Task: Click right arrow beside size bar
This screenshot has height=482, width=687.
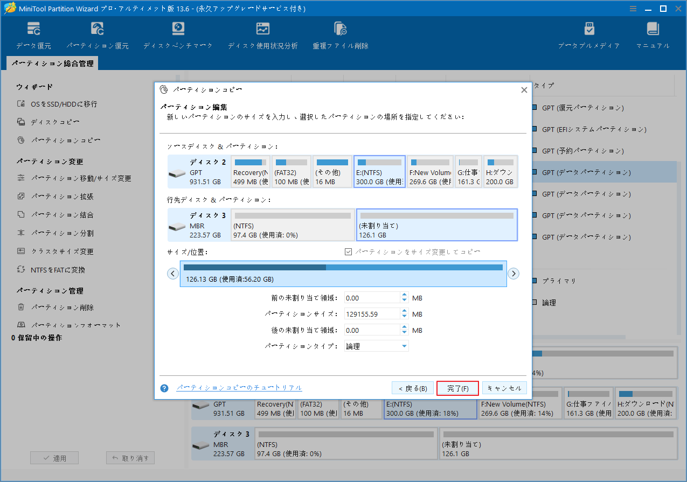Action: (x=514, y=274)
